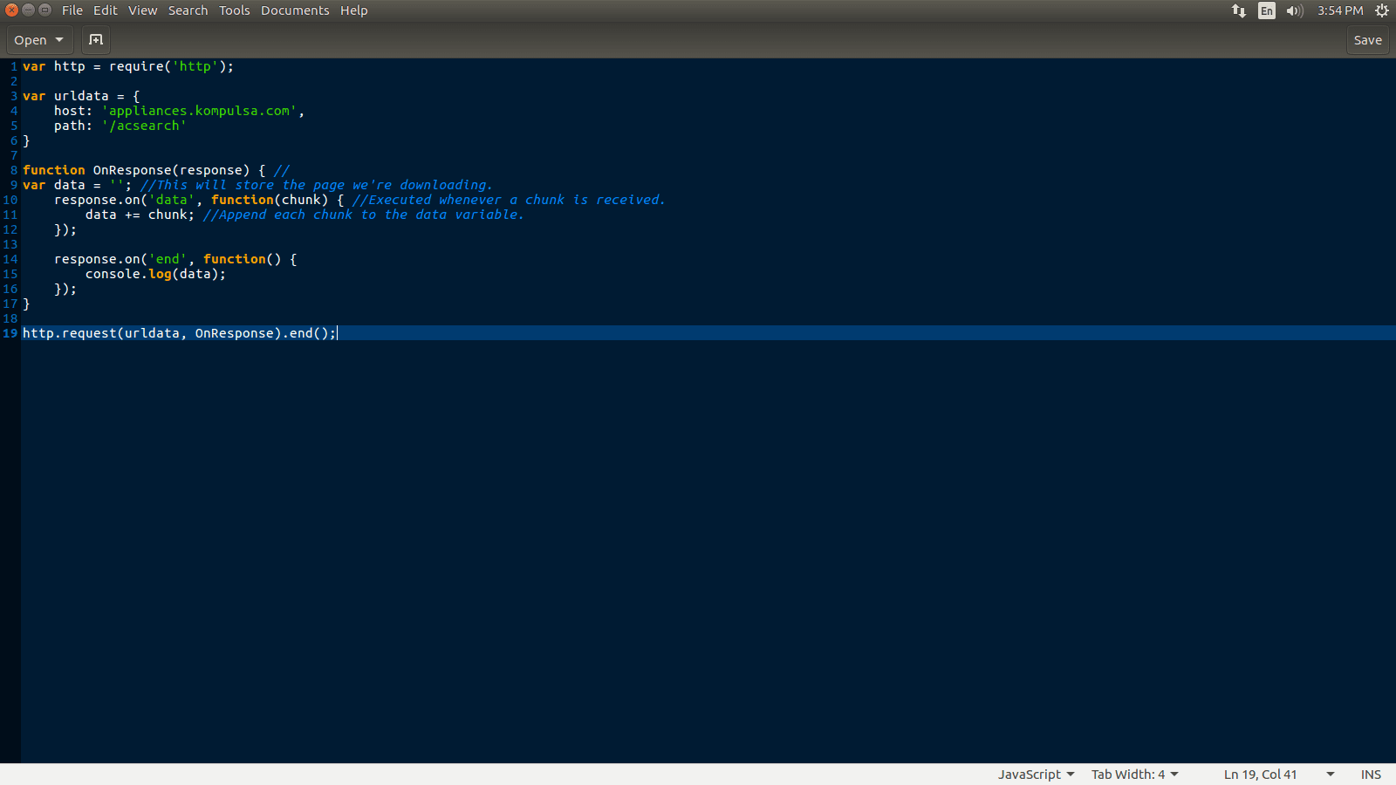The height and width of the screenshot is (785, 1396).
Task: Open the Search menu
Action: pos(188,10)
